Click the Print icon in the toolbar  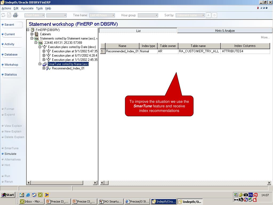pos(15,15)
